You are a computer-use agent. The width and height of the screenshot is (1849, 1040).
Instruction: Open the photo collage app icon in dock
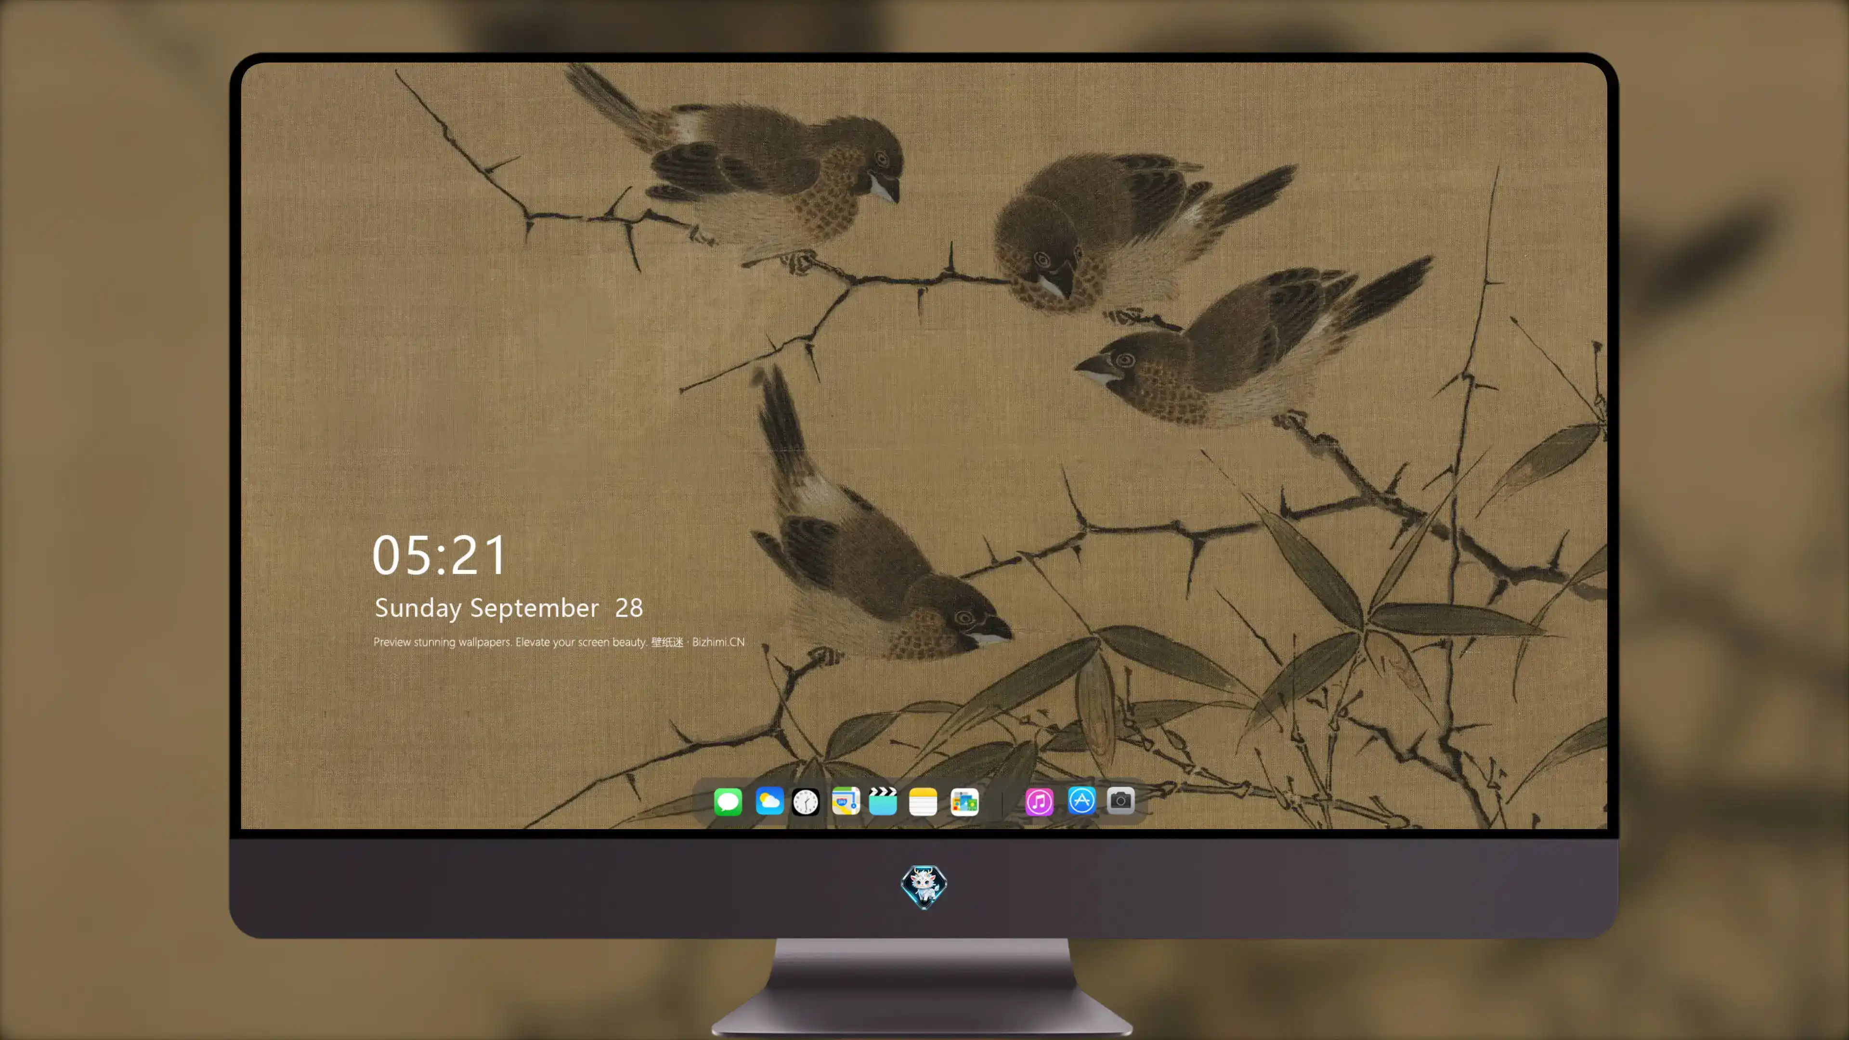point(964,801)
